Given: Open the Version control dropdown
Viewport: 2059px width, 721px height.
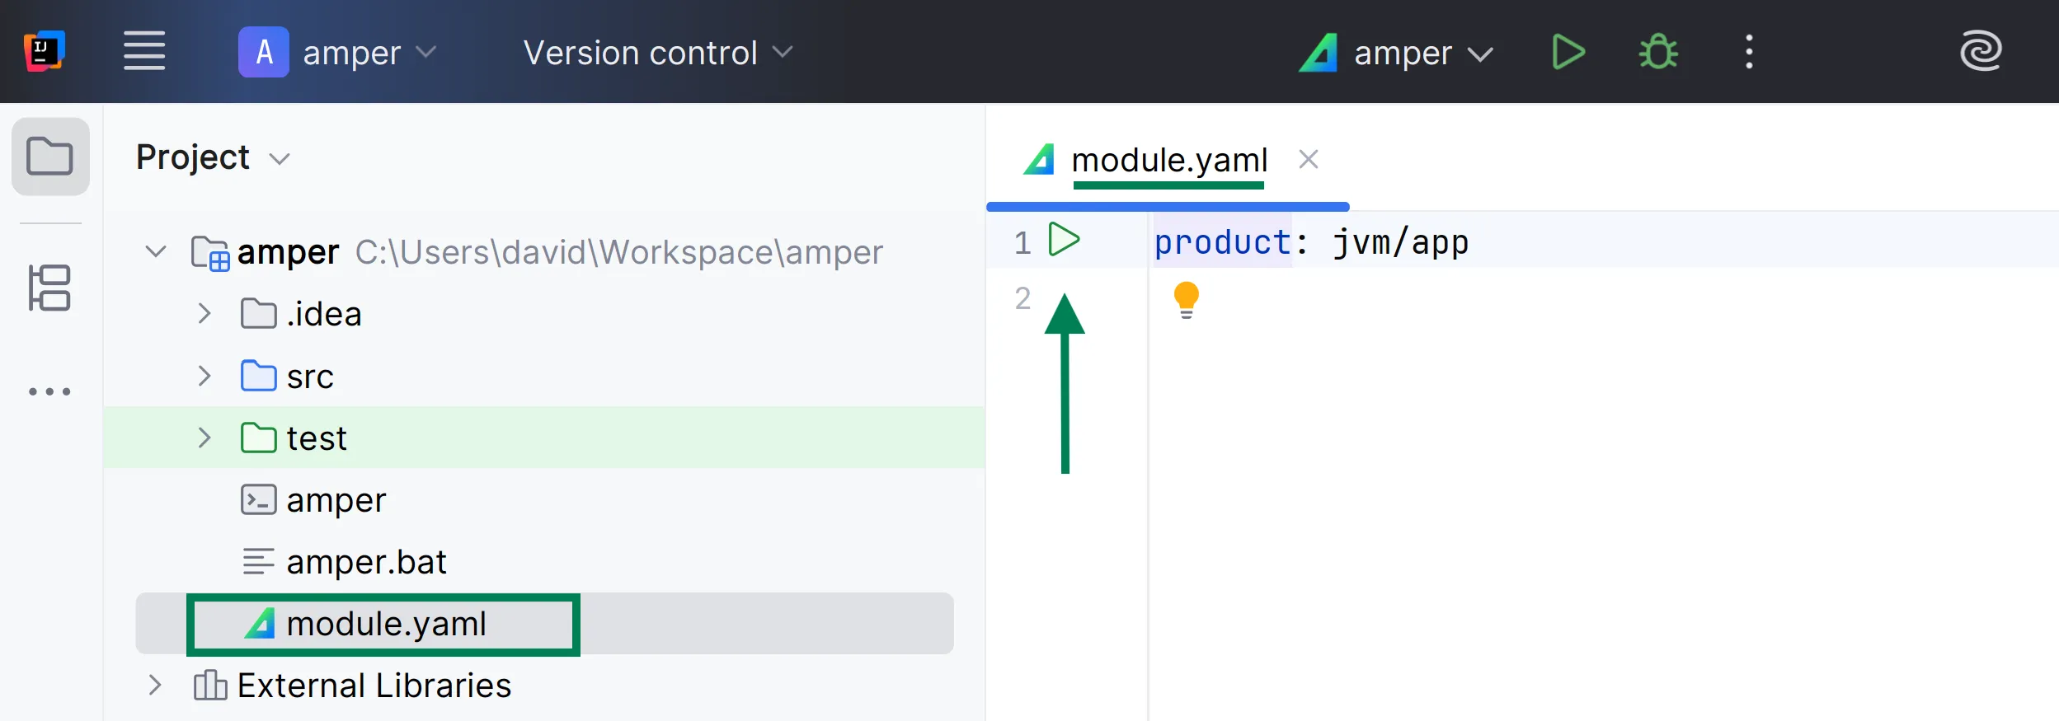Looking at the screenshot, I should point(657,53).
